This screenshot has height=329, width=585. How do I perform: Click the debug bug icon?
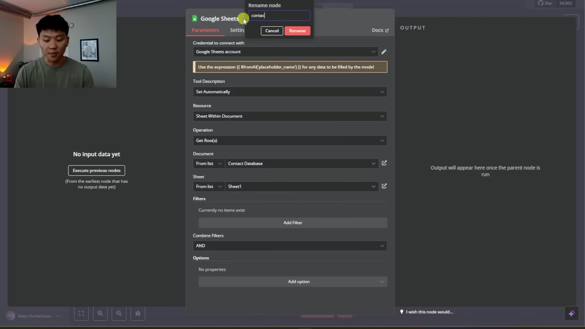(x=138, y=313)
